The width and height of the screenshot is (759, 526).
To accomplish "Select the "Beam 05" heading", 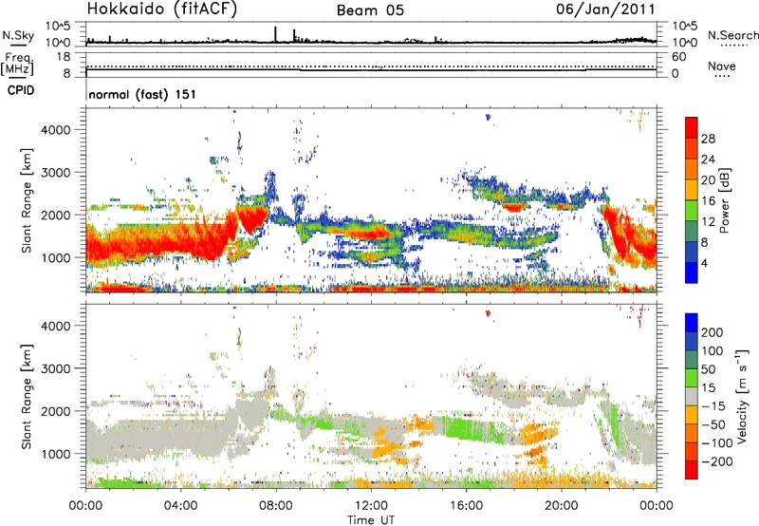I will tap(370, 10).
